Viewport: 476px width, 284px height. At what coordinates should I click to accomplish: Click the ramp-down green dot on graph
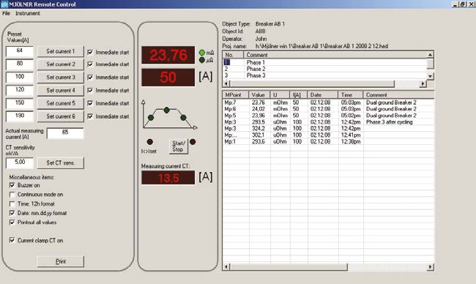coord(183,117)
